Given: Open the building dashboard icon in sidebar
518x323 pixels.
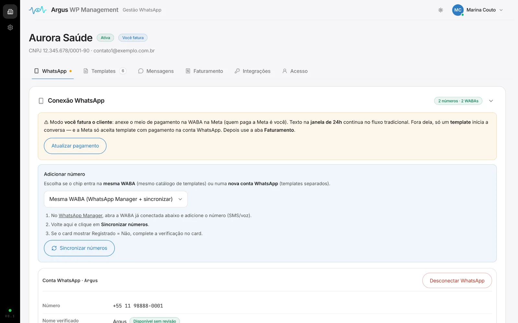Looking at the screenshot, I should pos(10,12).
